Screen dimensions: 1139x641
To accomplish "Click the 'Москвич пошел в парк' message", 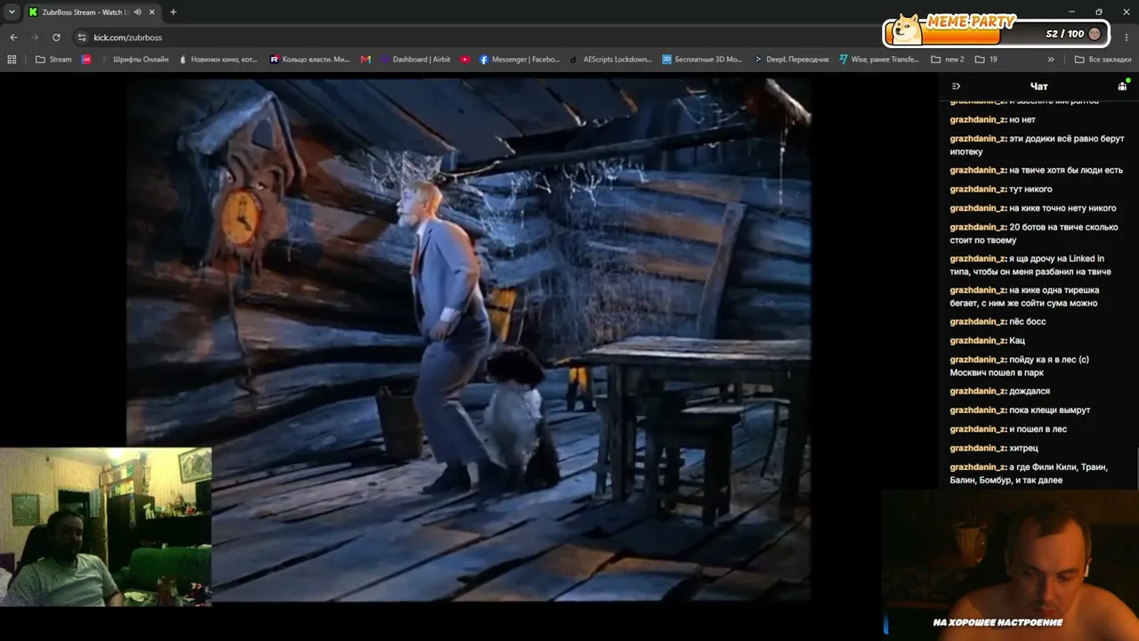I will coord(1020,366).
